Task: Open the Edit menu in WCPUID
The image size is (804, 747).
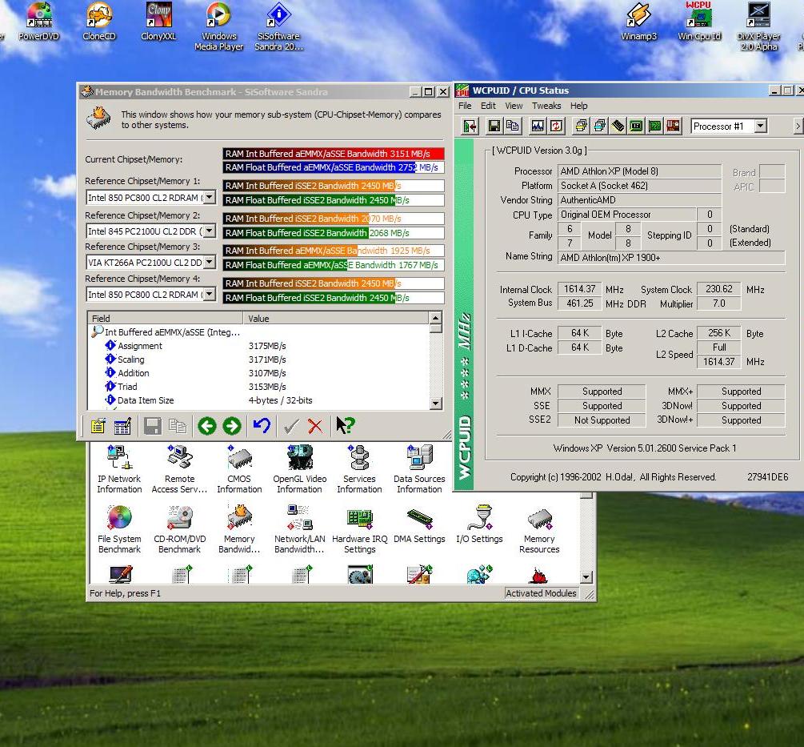Action: click(488, 106)
